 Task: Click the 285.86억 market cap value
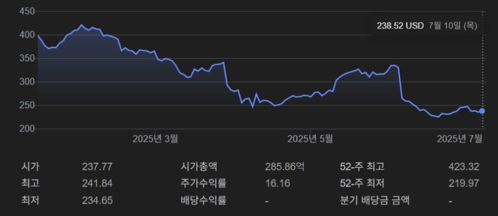(284, 167)
